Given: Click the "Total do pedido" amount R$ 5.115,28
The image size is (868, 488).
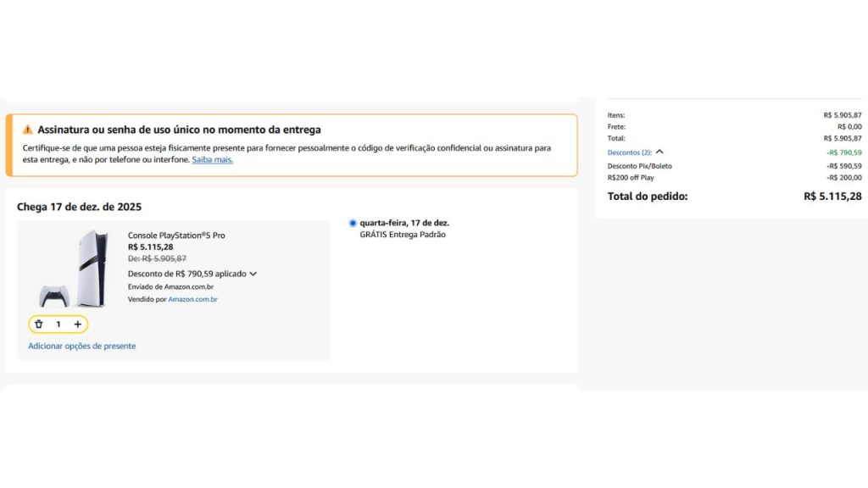Looking at the screenshot, I should click(x=832, y=197).
